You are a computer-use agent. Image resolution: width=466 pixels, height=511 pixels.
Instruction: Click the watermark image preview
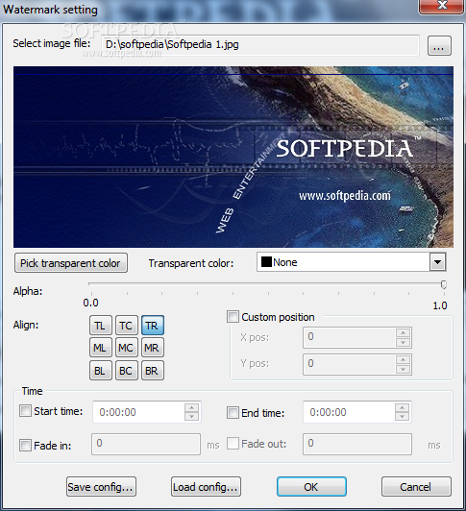pos(233,157)
